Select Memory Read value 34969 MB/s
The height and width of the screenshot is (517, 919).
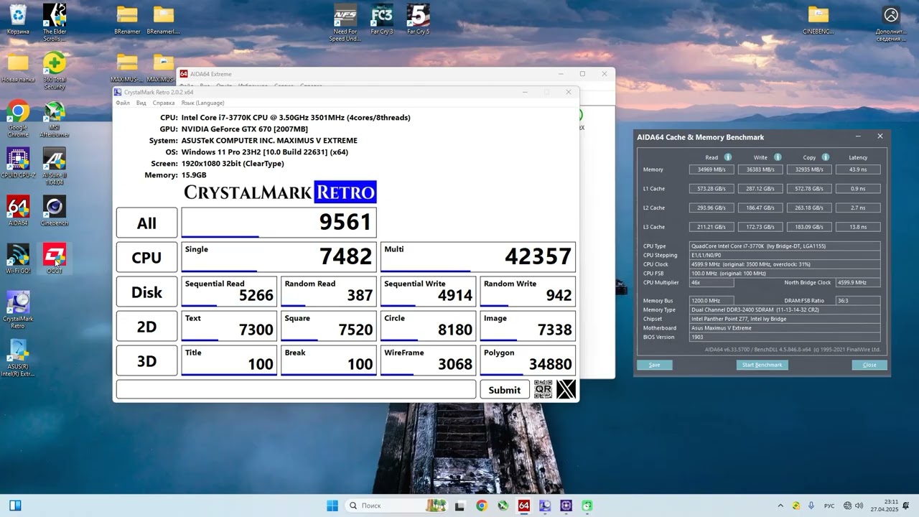(x=712, y=169)
